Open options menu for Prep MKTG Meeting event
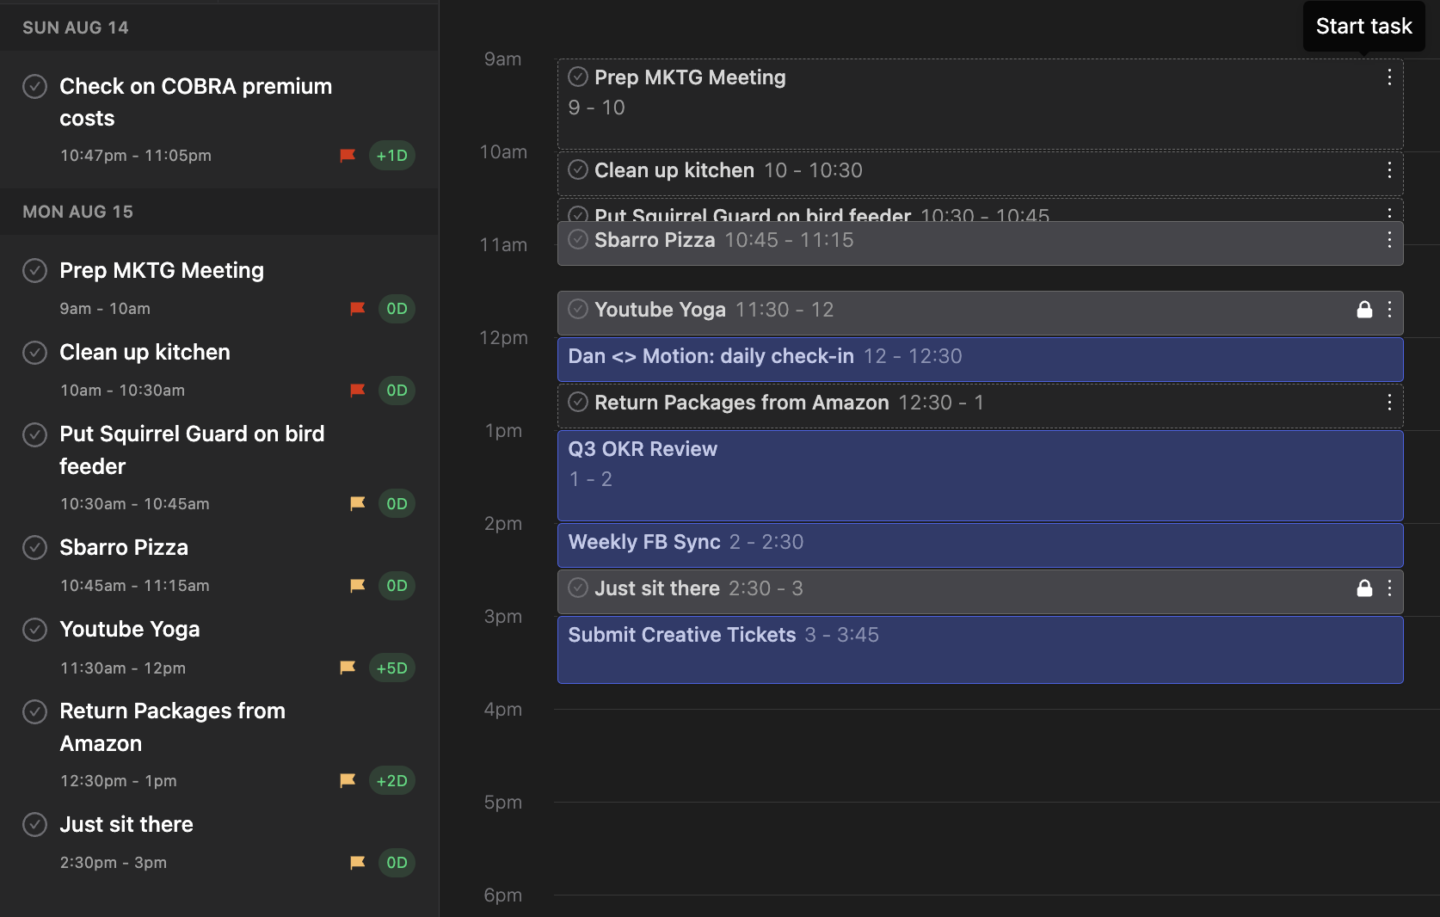This screenshot has width=1440, height=917. 1389,77
